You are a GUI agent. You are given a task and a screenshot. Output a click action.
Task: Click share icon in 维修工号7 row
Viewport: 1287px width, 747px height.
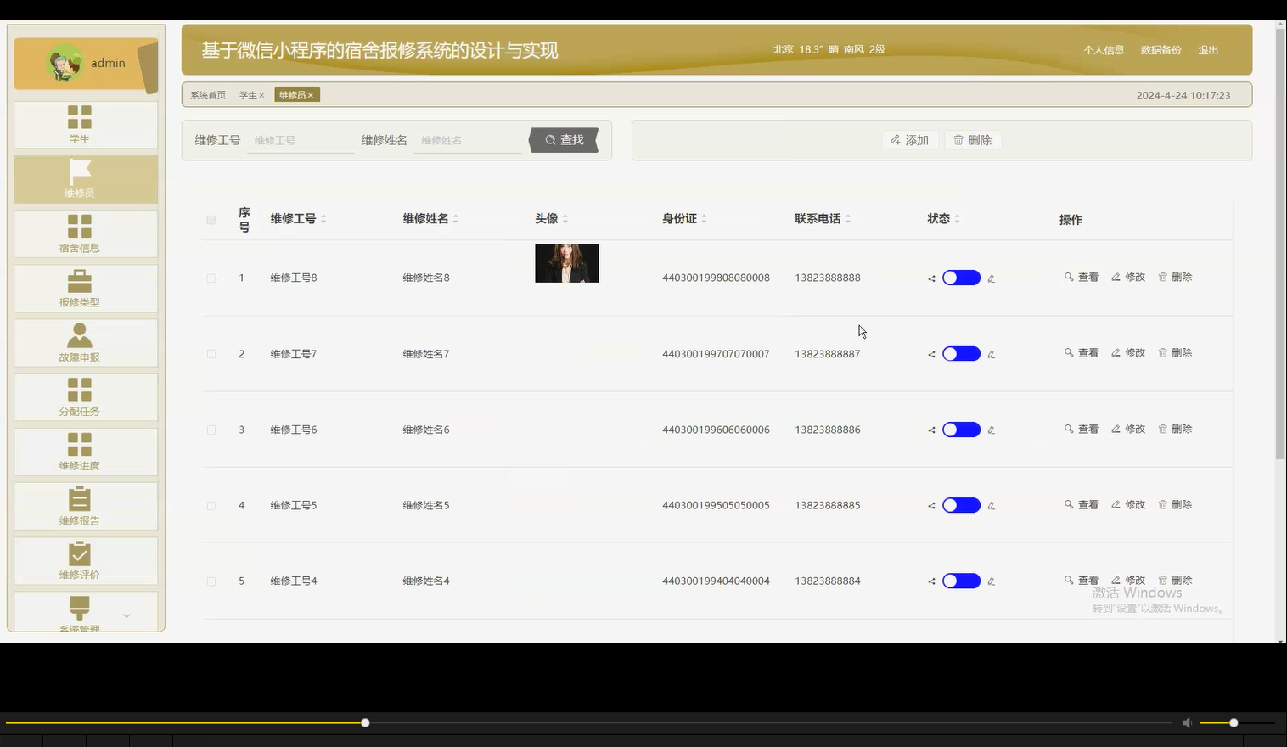(931, 354)
